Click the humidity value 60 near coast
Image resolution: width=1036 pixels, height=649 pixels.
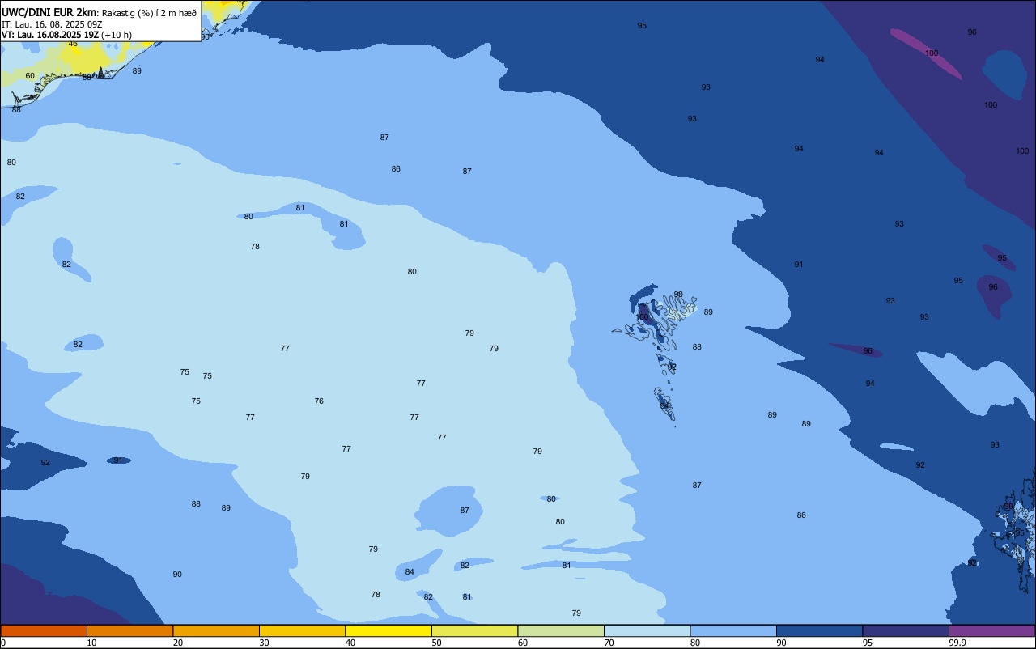(30, 76)
